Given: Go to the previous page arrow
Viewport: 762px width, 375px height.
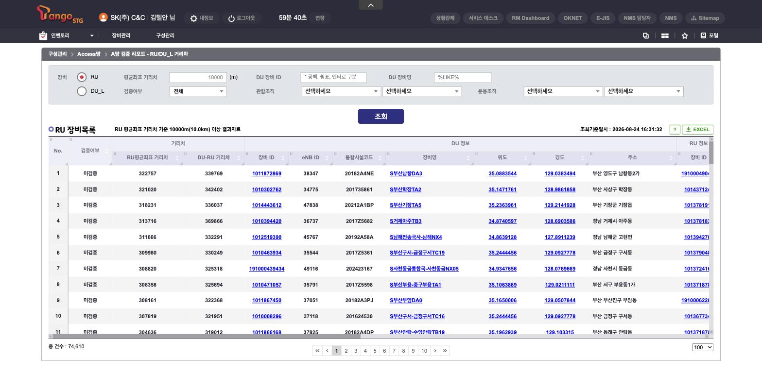Looking at the screenshot, I should [x=327, y=351].
